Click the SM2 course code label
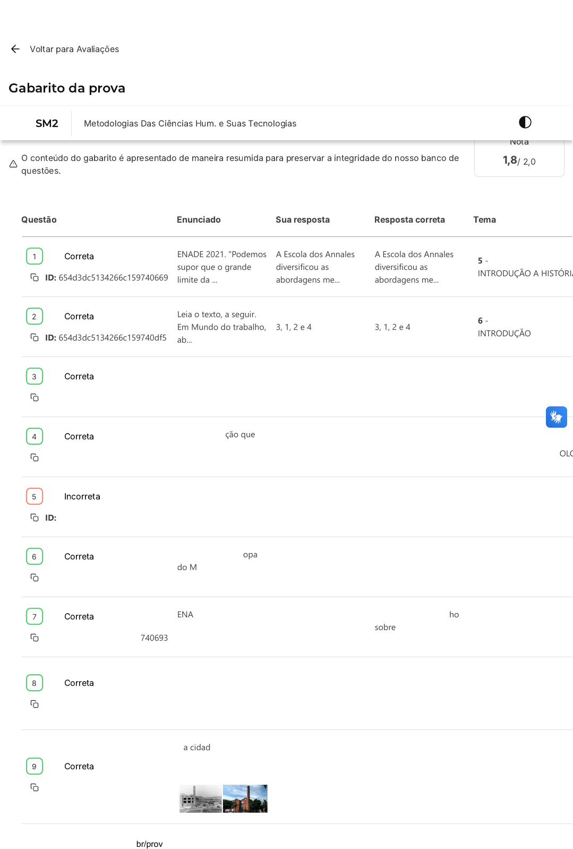This screenshot has height=849, width=573. pos(47,123)
